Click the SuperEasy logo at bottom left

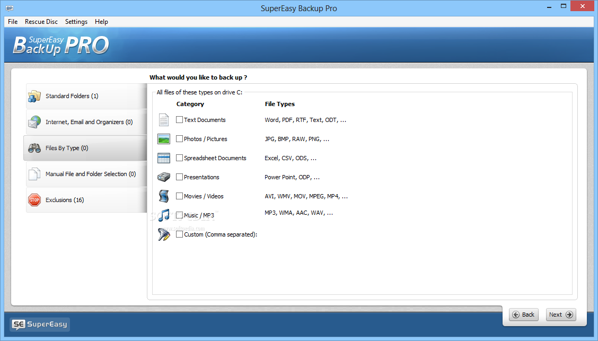pos(40,324)
